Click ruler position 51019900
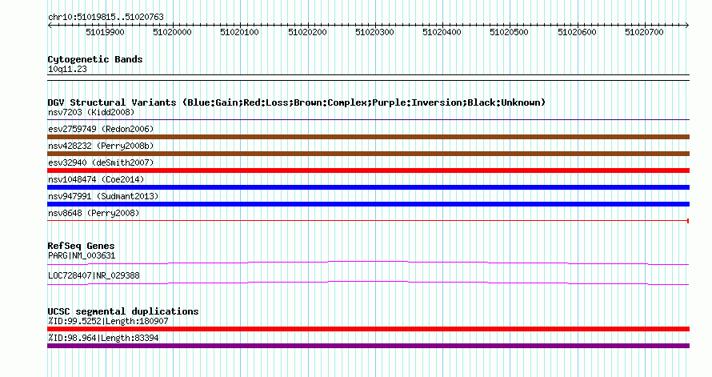The image size is (712, 377). [x=105, y=32]
